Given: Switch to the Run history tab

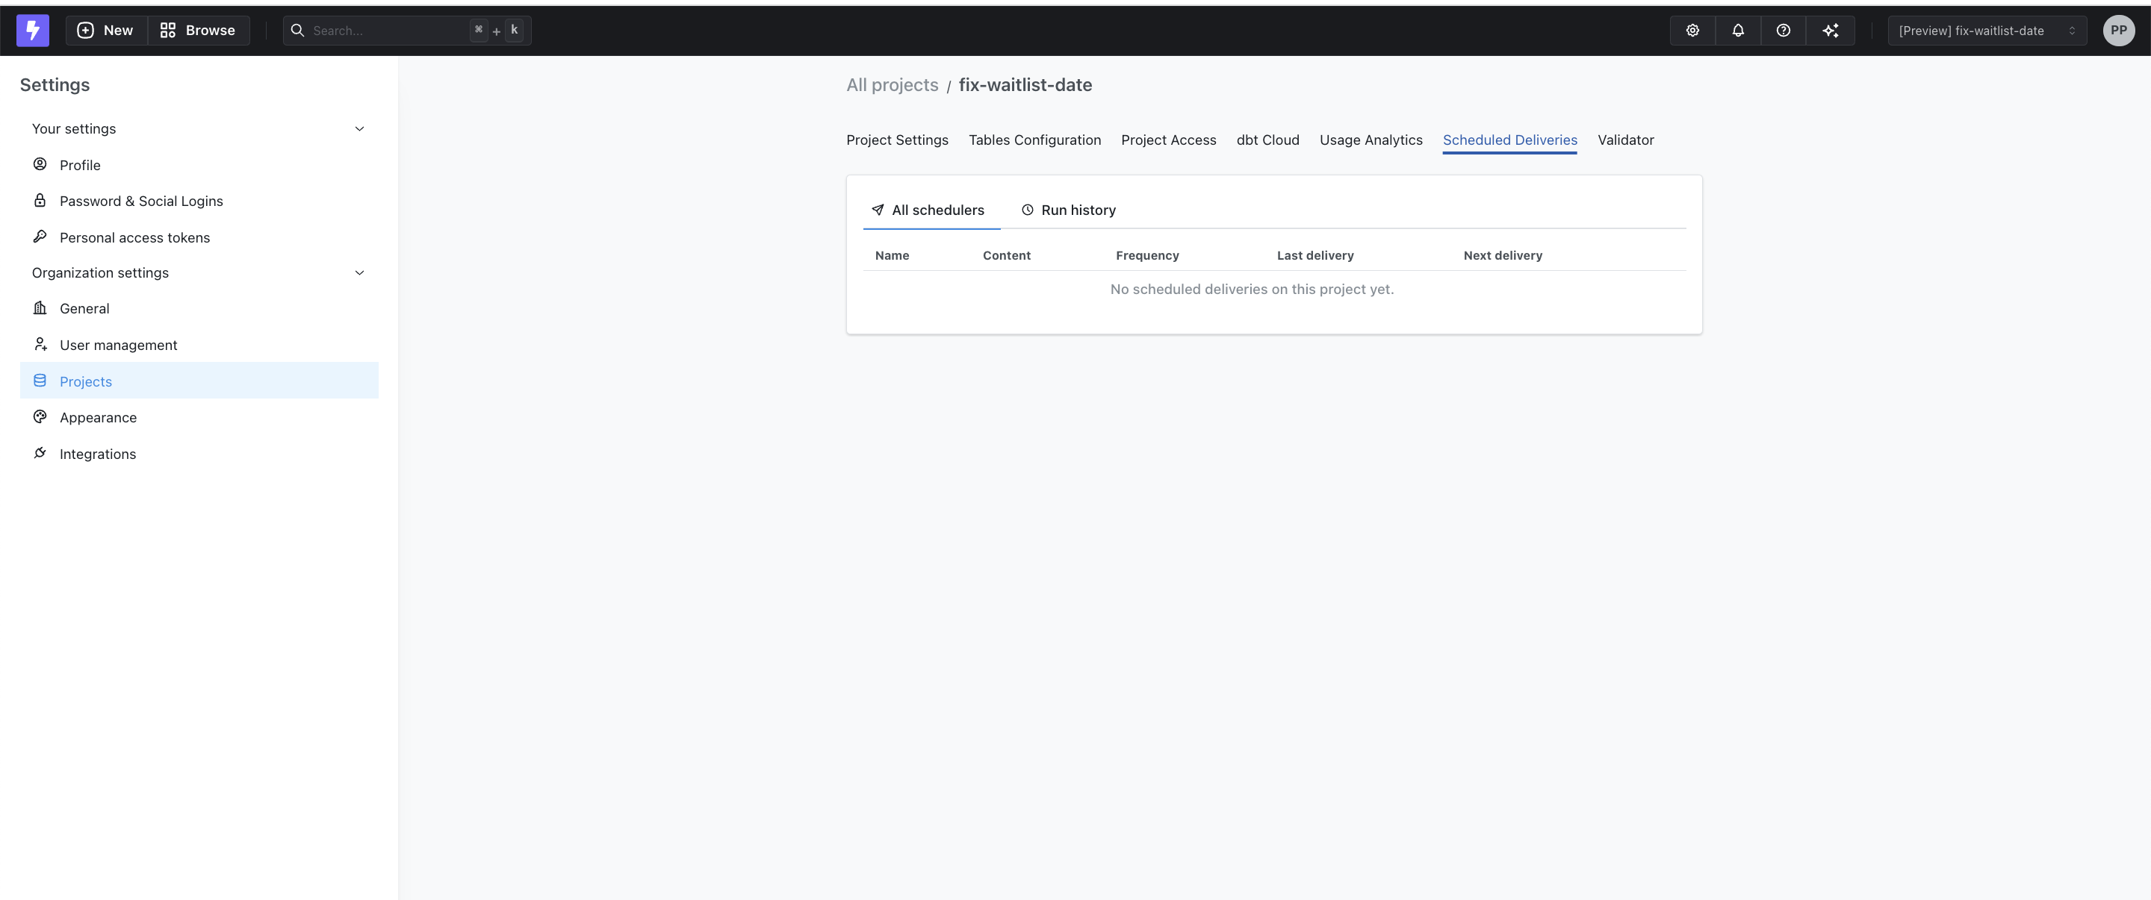Looking at the screenshot, I should pyautogui.click(x=1069, y=210).
